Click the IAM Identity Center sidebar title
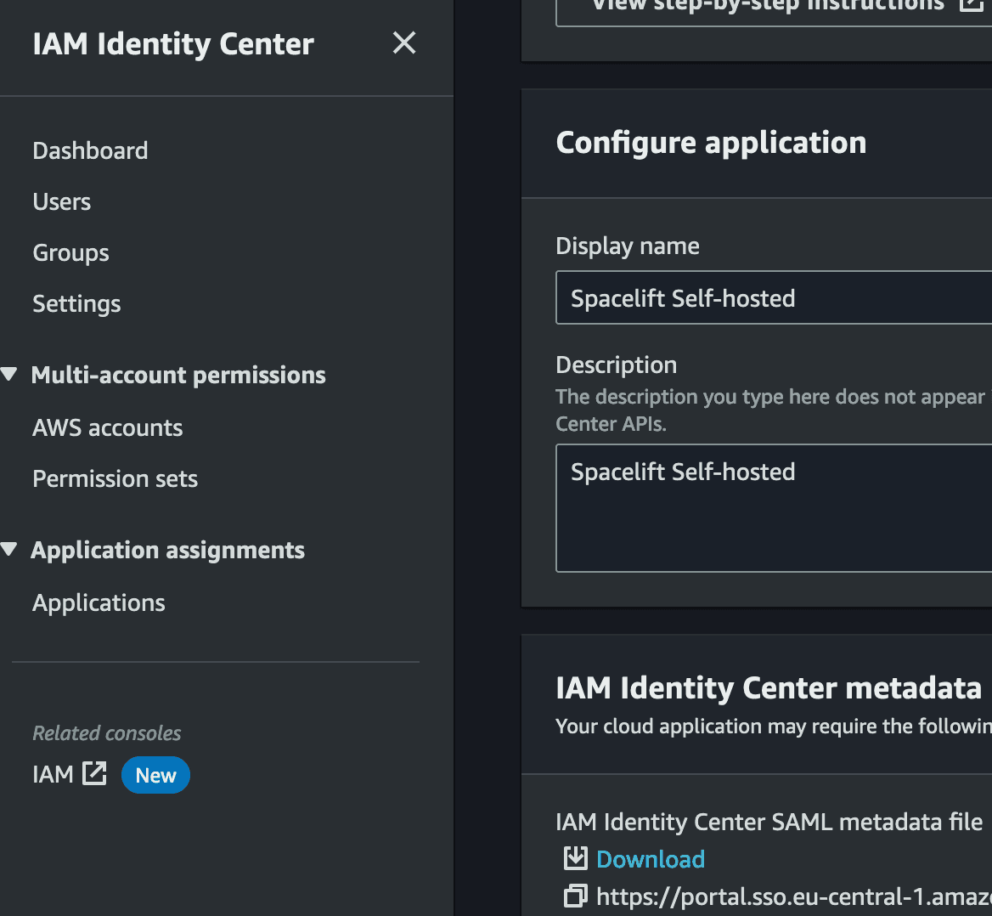Image resolution: width=992 pixels, height=916 pixels. pyautogui.click(x=173, y=44)
